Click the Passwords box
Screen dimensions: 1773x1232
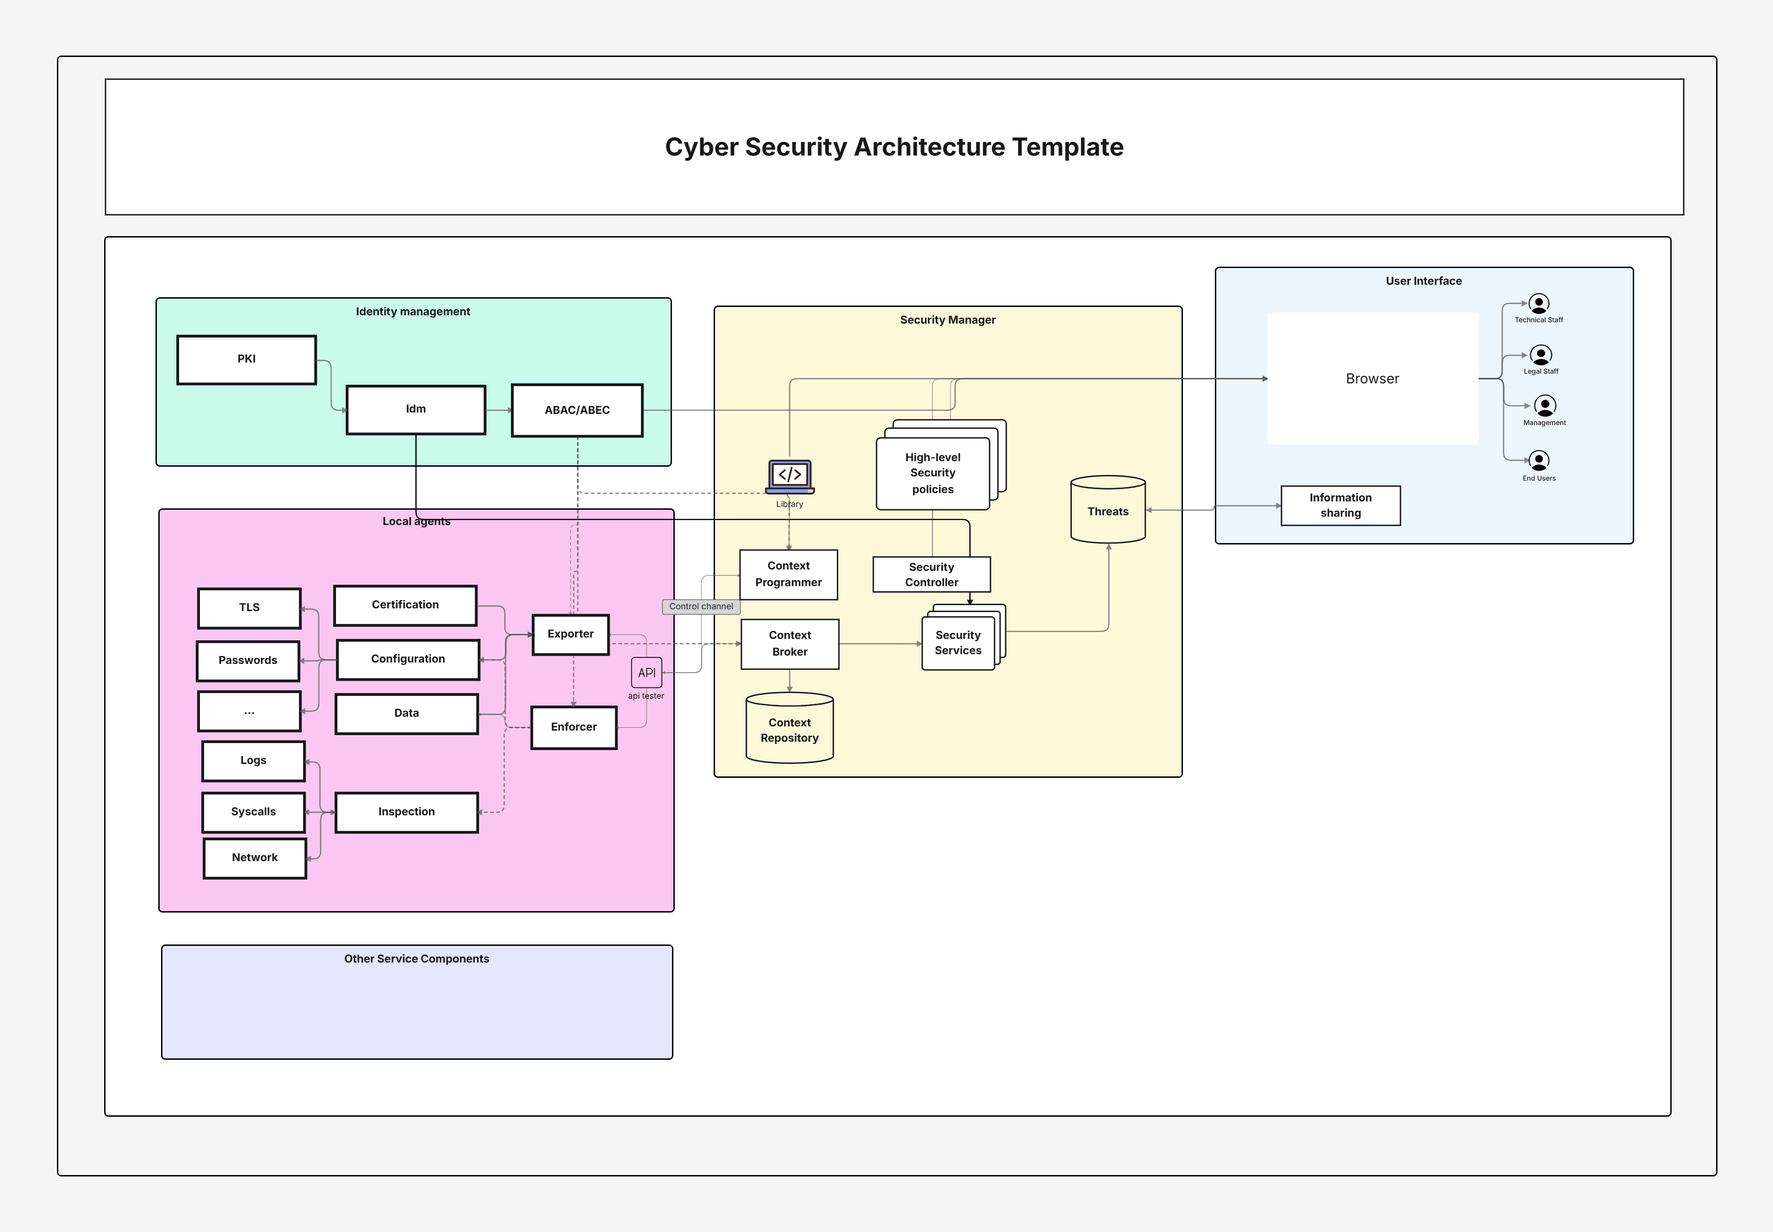pyautogui.click(x=248, y=661)
